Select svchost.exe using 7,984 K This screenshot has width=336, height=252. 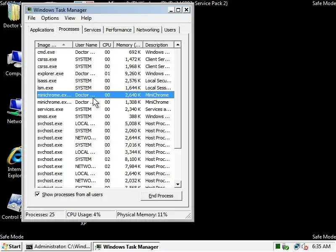105,166
